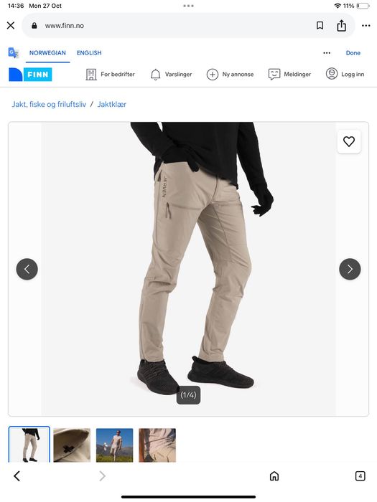Open the browser three-dot menu

[x=366, y=26]
